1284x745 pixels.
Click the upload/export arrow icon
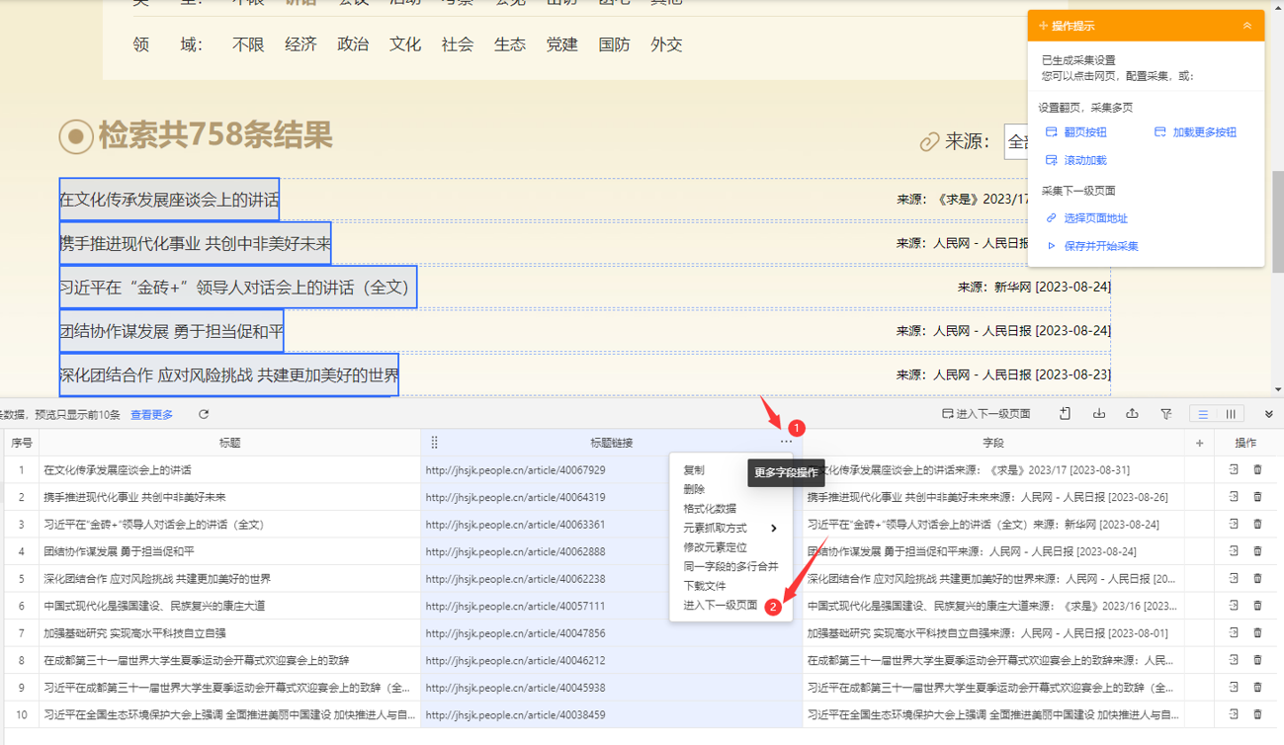(1132, 414)
